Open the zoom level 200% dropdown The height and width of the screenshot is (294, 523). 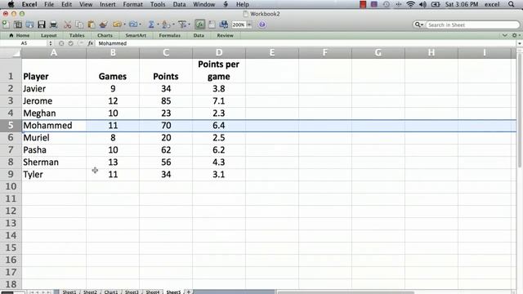pyautogui.click(x=248, y=24)
